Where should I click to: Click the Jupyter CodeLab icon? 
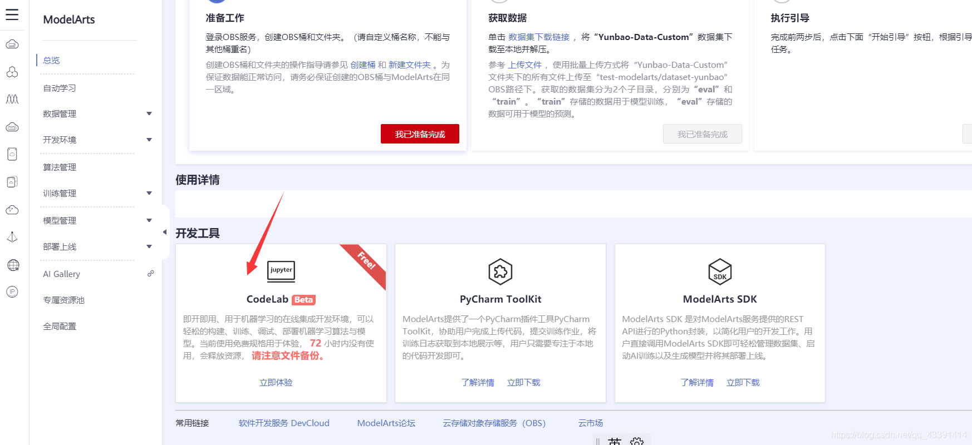281,271
